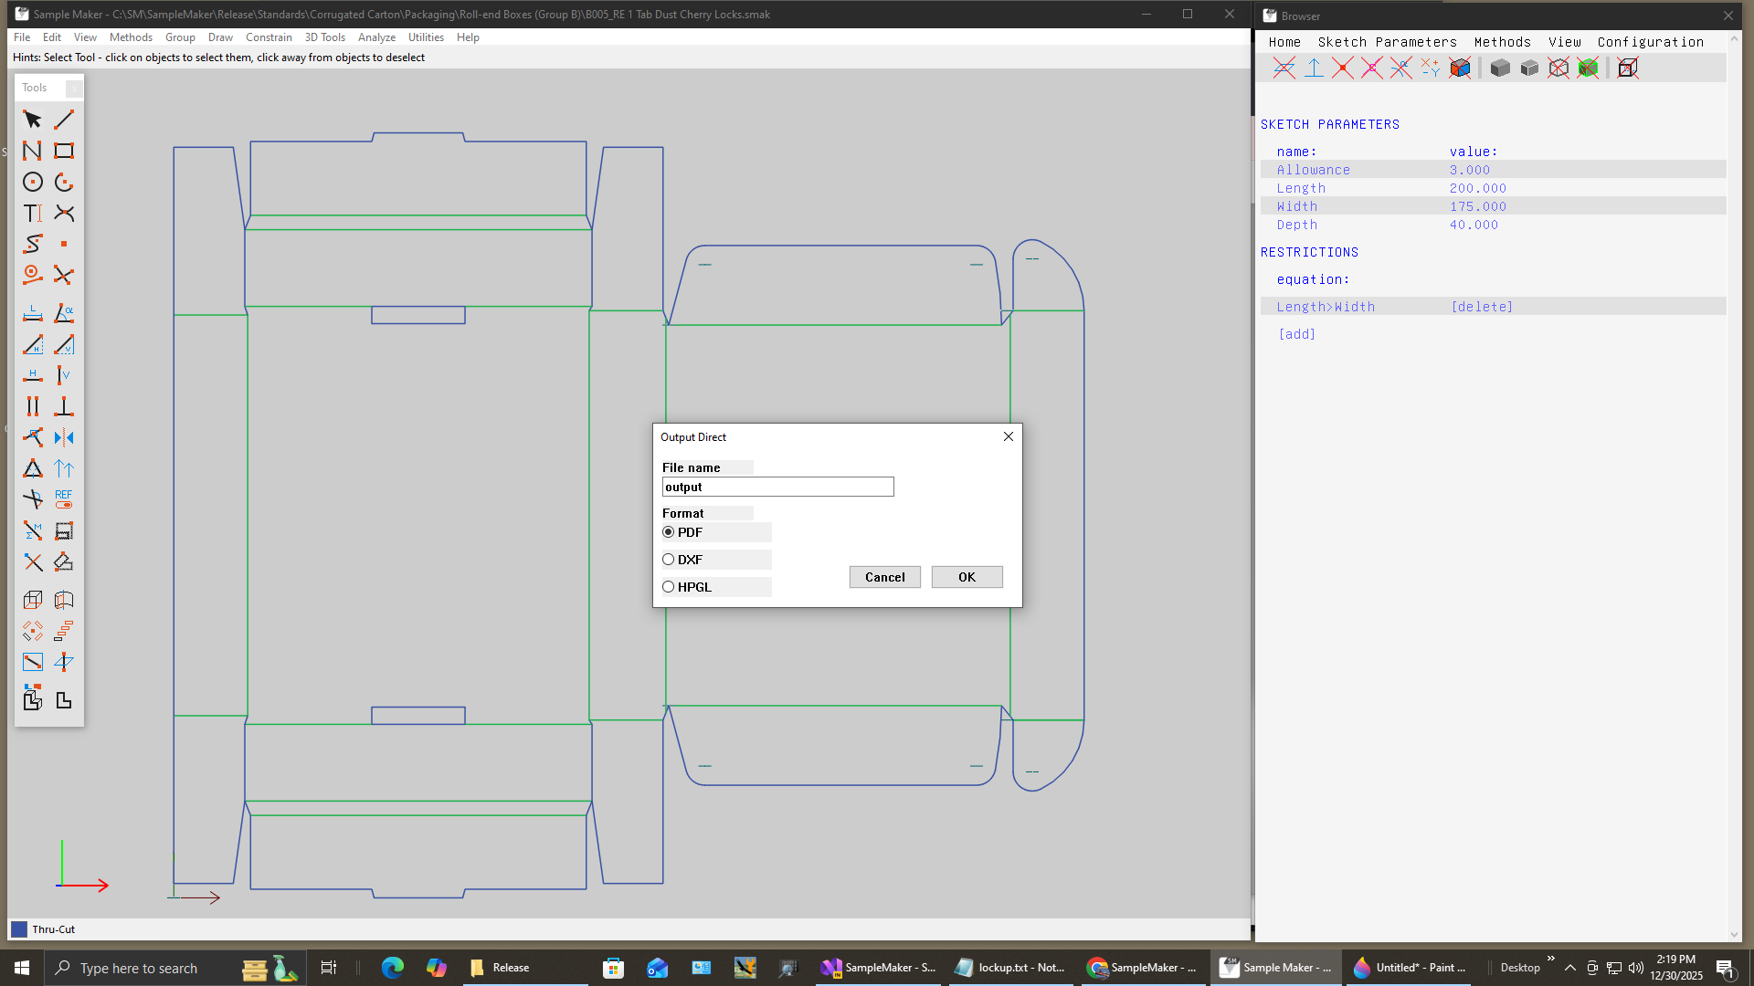This screenshot has width=1754, height=986.
Task: Select the 3D wireframe cube tool
Action: (33, 600)
